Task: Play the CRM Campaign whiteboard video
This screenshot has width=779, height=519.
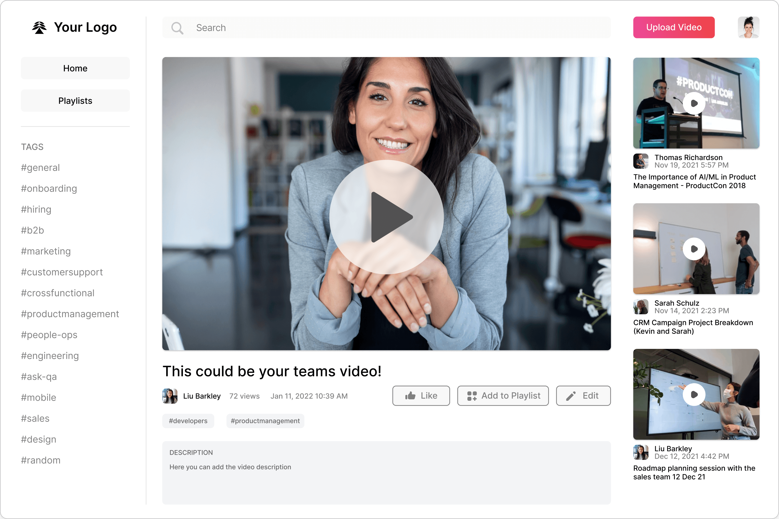Action: click(x=695, y=249)
